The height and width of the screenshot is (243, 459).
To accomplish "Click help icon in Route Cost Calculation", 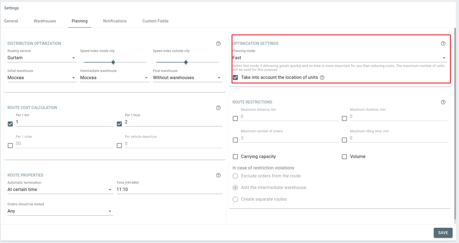I will coord(218,108).
